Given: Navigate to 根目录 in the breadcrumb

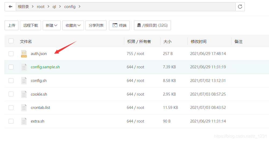Looking at the screenshot, I should [24, 7].
